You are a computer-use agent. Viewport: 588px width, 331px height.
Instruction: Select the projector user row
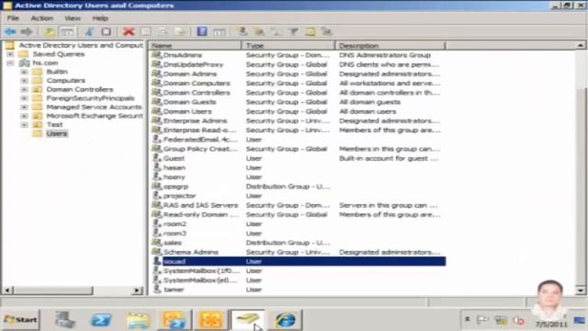tap(298, 196)
